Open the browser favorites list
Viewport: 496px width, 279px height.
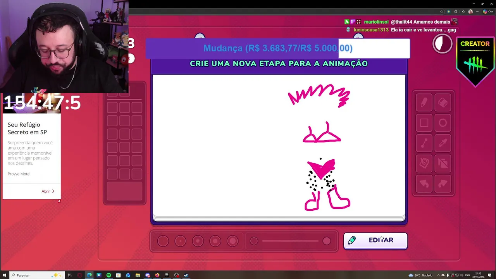click(x=464, y=12)
